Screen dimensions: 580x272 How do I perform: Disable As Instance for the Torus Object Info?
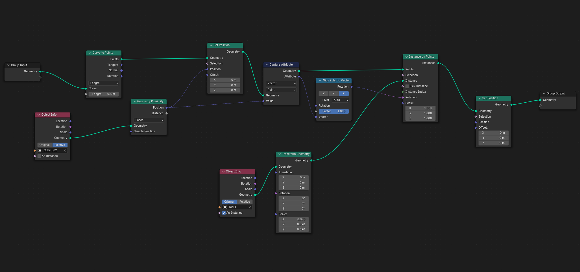[x=224, y=213]
